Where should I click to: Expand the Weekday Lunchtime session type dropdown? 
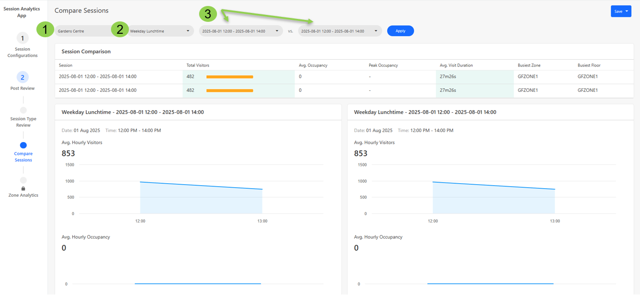[x=160, y=31]
